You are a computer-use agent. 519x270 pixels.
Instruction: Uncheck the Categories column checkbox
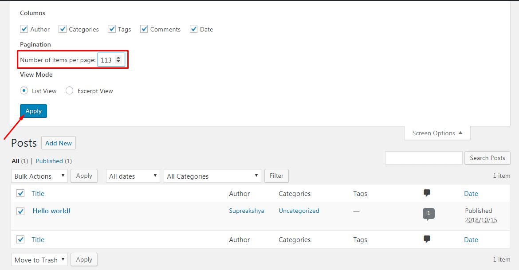point(63,29)
